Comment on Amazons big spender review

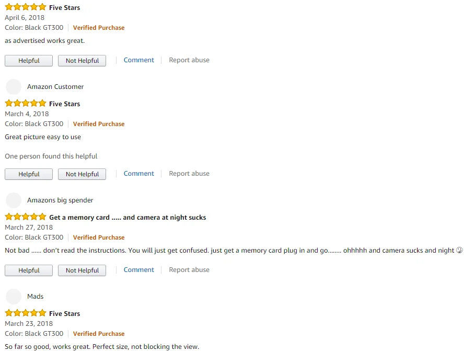point(138,270)
